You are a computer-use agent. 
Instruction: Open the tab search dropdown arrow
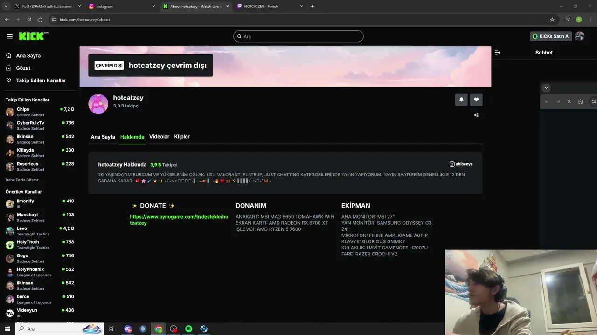click(6, 7)
